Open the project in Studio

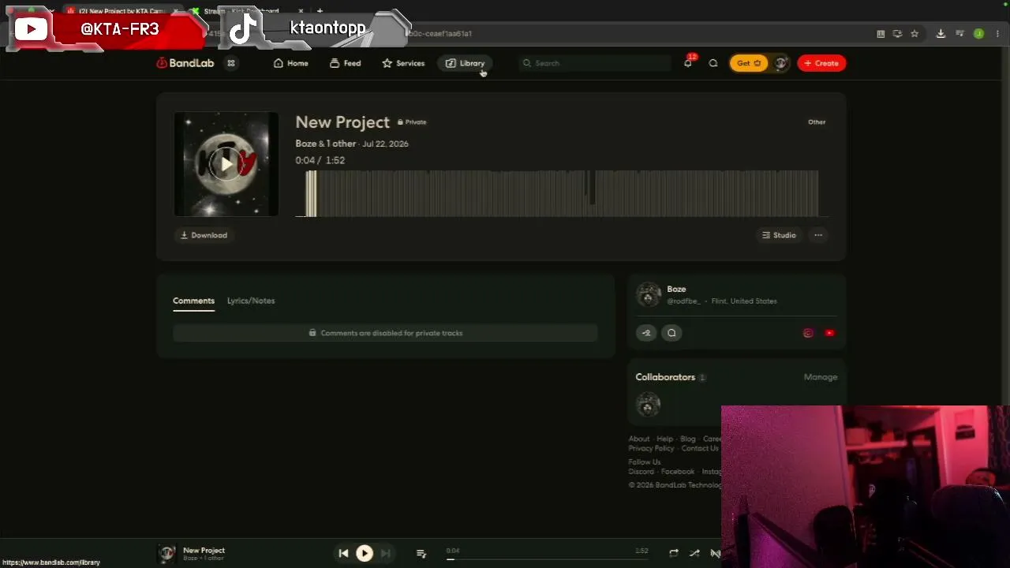coord(779,235)
